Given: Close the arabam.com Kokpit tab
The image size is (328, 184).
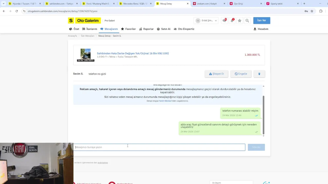Looking at the screenshot, I should pos(224,4).
